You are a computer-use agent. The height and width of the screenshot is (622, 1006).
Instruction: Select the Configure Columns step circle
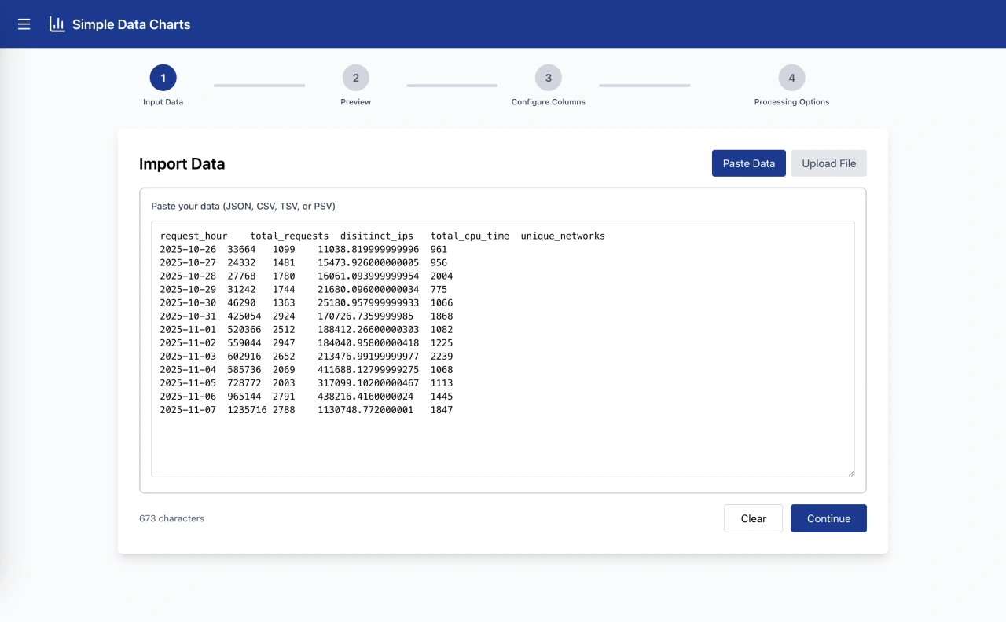tap(548, 78)
